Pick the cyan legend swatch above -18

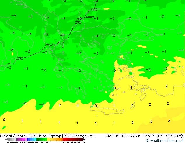(x=35, y=139)
